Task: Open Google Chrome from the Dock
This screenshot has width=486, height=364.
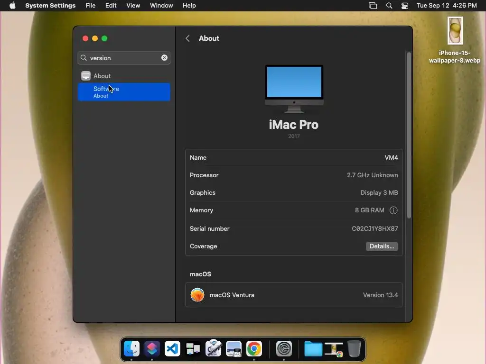Action: [254, 348]
